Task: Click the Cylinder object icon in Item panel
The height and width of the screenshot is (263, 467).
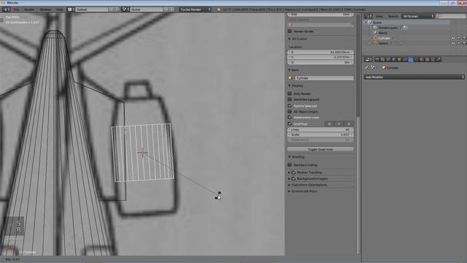Action: [290, 78]
